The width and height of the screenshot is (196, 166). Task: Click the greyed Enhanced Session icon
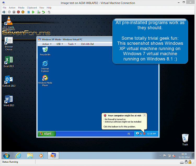49,12
